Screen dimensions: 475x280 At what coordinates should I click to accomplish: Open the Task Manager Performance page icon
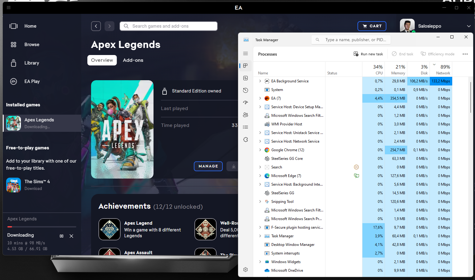point(245,78)
